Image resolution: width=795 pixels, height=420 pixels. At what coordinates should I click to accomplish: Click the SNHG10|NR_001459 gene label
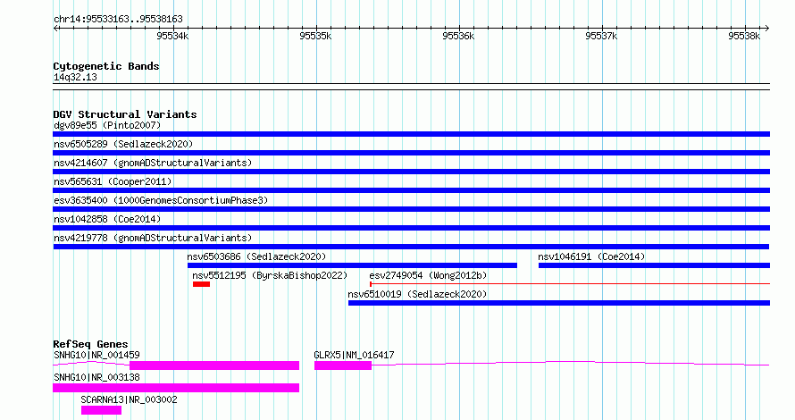point(96,355)
